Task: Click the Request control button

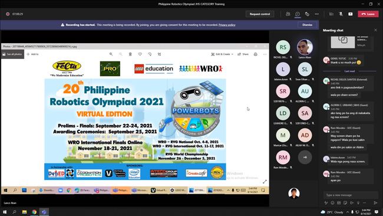Action: [x=260, y=14]
